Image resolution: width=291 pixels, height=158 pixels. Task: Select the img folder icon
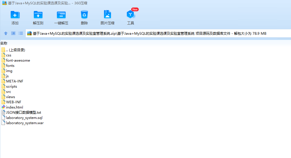click(x=3, y=71)
